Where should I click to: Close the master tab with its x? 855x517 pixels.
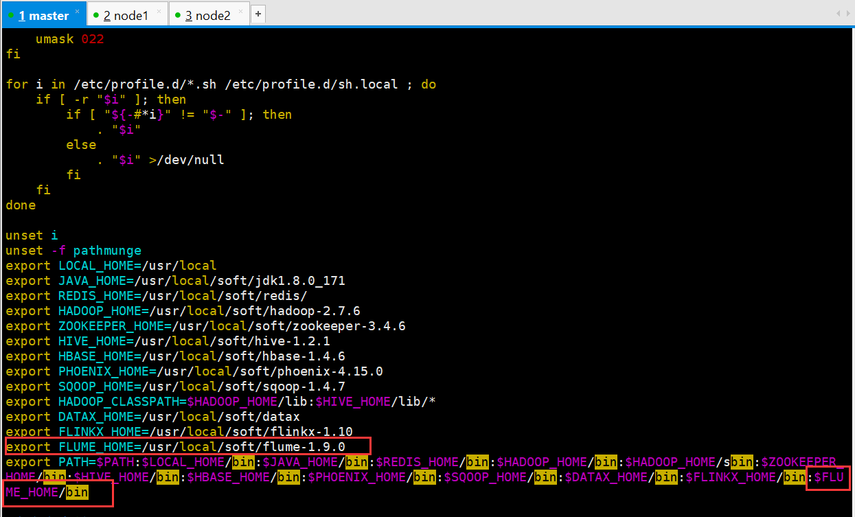(x=77, y=12)
